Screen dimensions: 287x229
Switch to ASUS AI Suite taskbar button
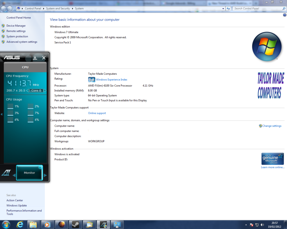click(x=103, y=225)
